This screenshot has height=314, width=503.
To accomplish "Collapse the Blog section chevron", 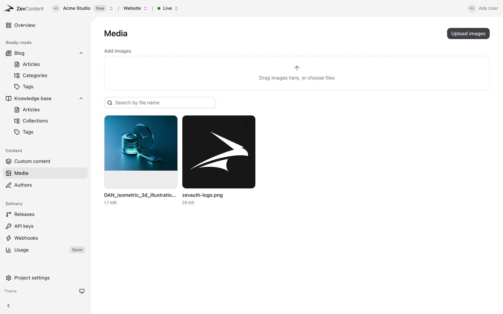I will tap(81, 53).
